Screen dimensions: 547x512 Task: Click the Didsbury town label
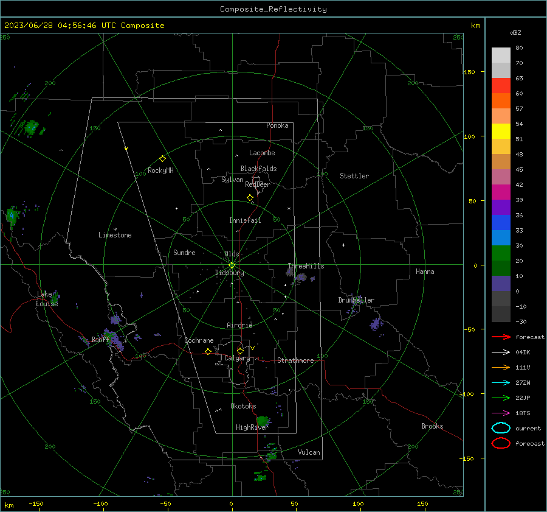[229, 273]
